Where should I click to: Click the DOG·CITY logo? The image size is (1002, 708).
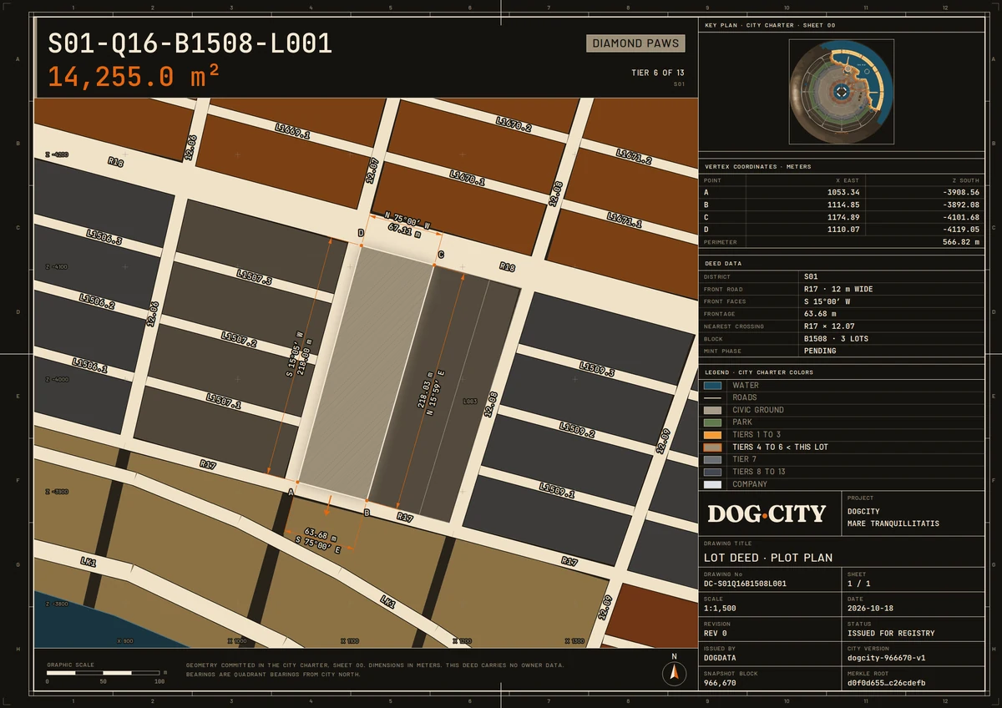coord(767,513)
